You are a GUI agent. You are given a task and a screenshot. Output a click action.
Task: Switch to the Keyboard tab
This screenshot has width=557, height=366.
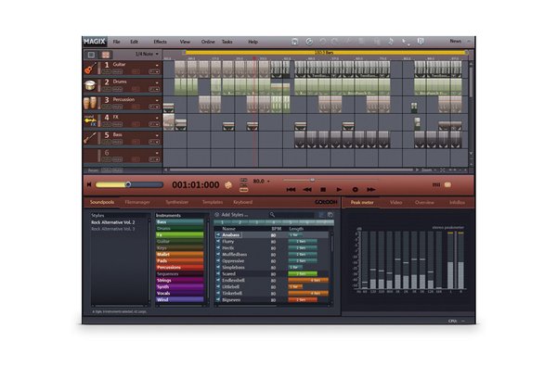(242, 202)
